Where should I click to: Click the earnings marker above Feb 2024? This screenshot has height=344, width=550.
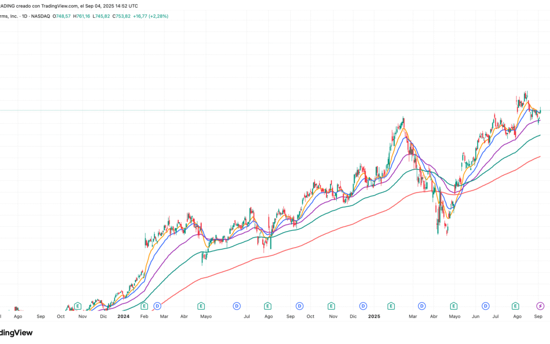pos(144,306)
